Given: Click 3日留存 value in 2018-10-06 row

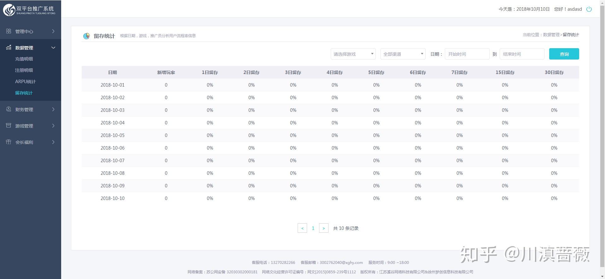Looking at the screenshot, I should [293, 148].
